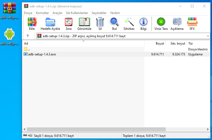Click the SFX toolbar icon
Image resolution: width=212 pixels, height=140 pixels.
(x=192, y=22)
